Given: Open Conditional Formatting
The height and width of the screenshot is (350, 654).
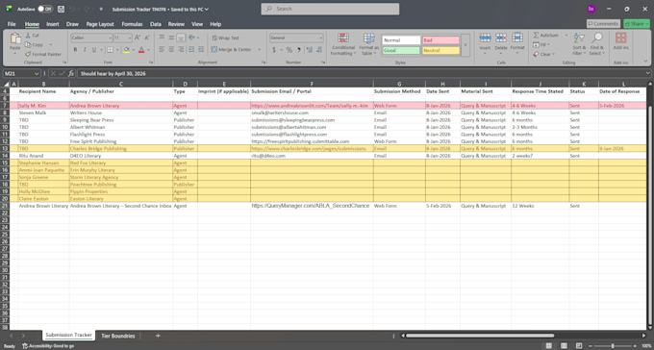Looking at the screenshot, I should pos(342,44).
